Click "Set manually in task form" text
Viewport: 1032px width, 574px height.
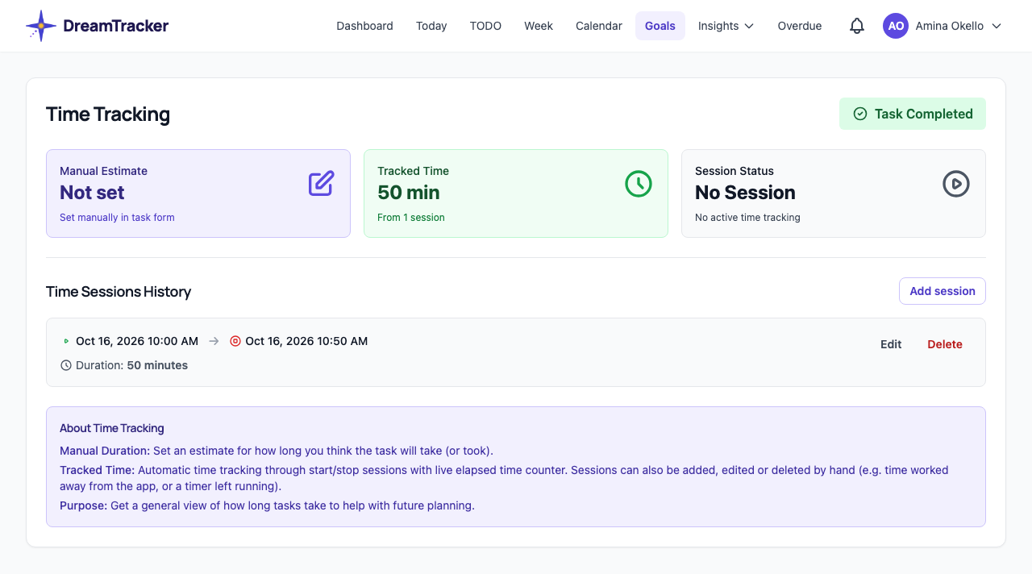[x=117, y=218]
